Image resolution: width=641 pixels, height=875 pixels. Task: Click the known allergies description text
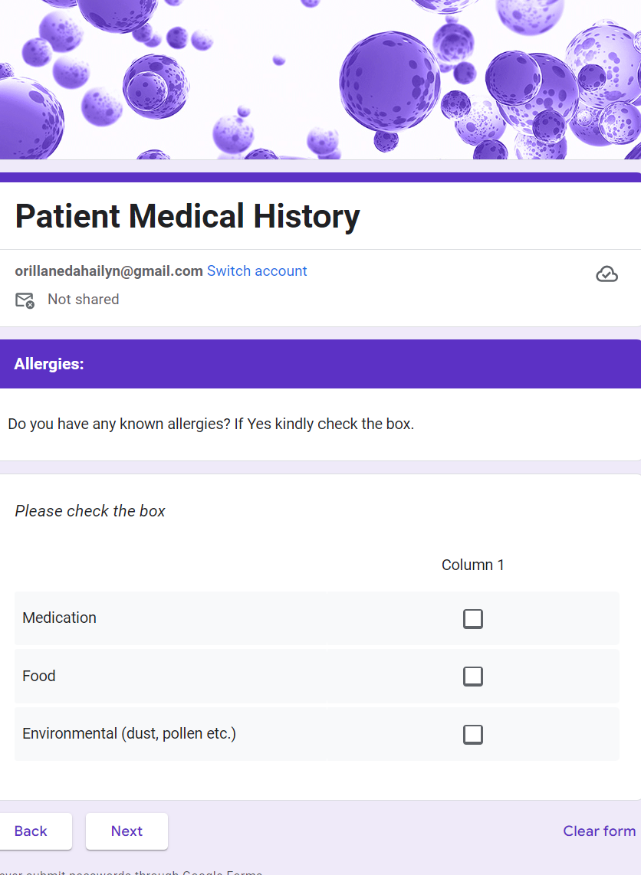tap(211, 424)
